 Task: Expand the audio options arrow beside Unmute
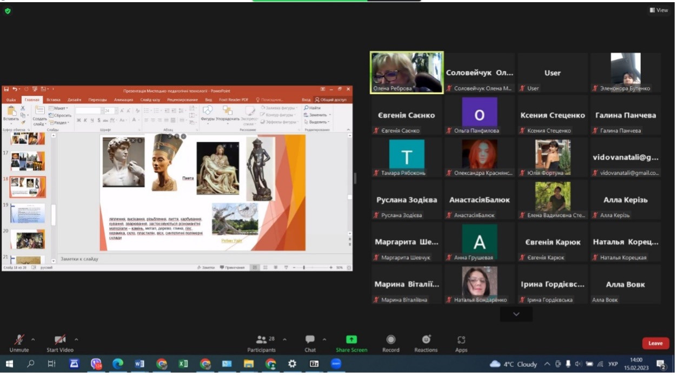point(33,340)
